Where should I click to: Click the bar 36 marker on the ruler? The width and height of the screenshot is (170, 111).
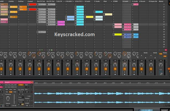96,83
